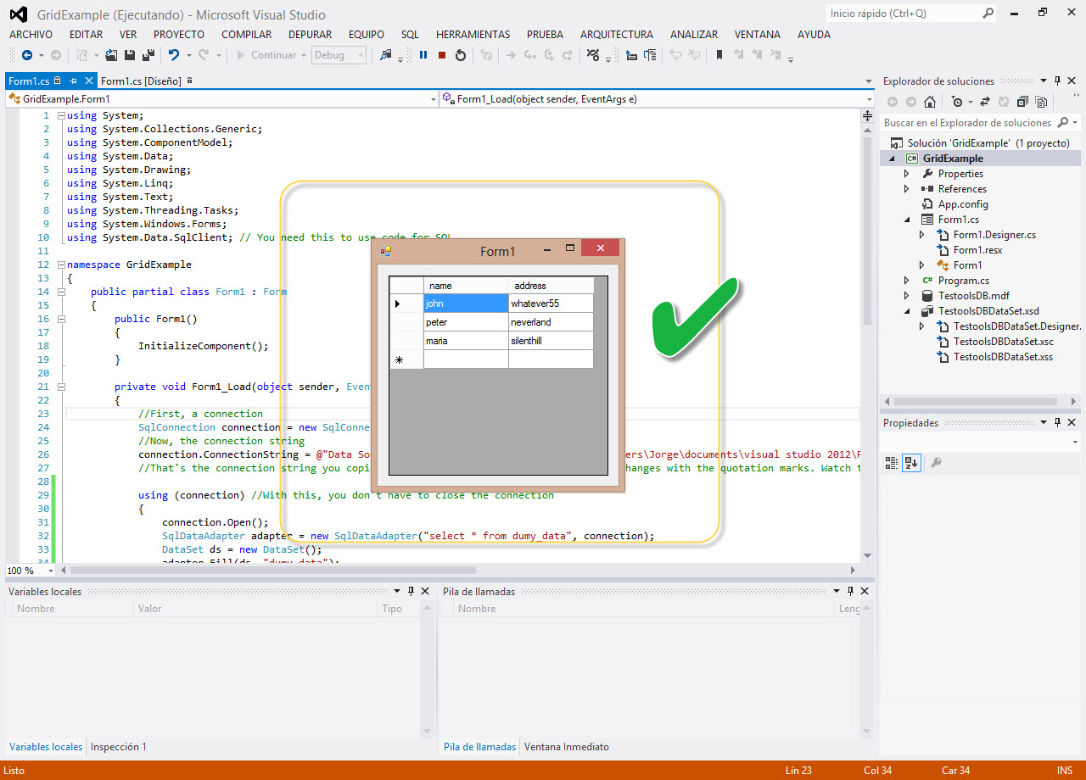Toggle the pin on Explorador de soluciones
This screenshot has width=1086, height=780.
coord(1057,81)
